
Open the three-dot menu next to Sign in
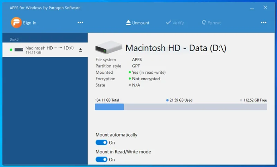tap(80, 22)
